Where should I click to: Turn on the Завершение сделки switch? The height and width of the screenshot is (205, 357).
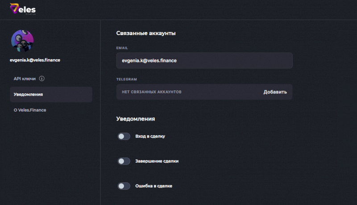click(x=124, y=161)
